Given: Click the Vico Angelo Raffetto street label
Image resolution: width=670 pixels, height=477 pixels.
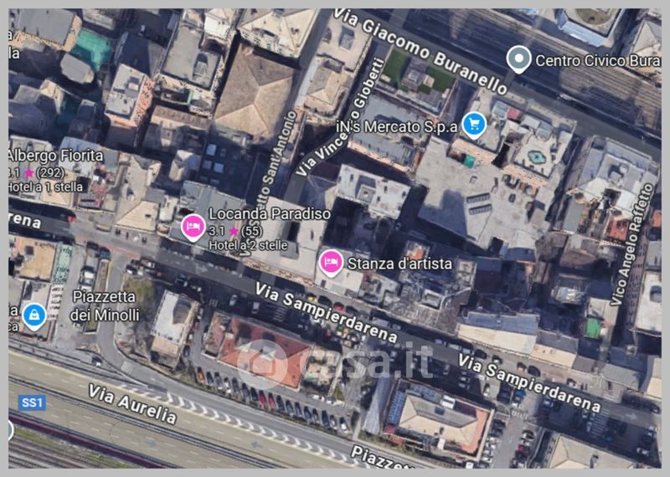Looking at the screenshot, I should tap(632, 244).
